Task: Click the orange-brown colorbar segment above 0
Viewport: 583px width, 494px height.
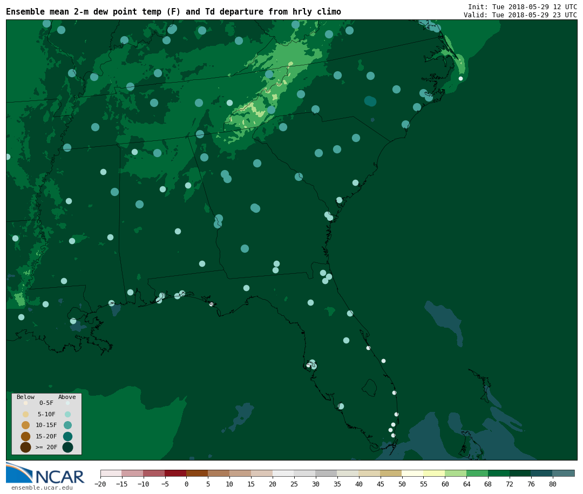Action: pyautogui.click(x=197, y=473)
